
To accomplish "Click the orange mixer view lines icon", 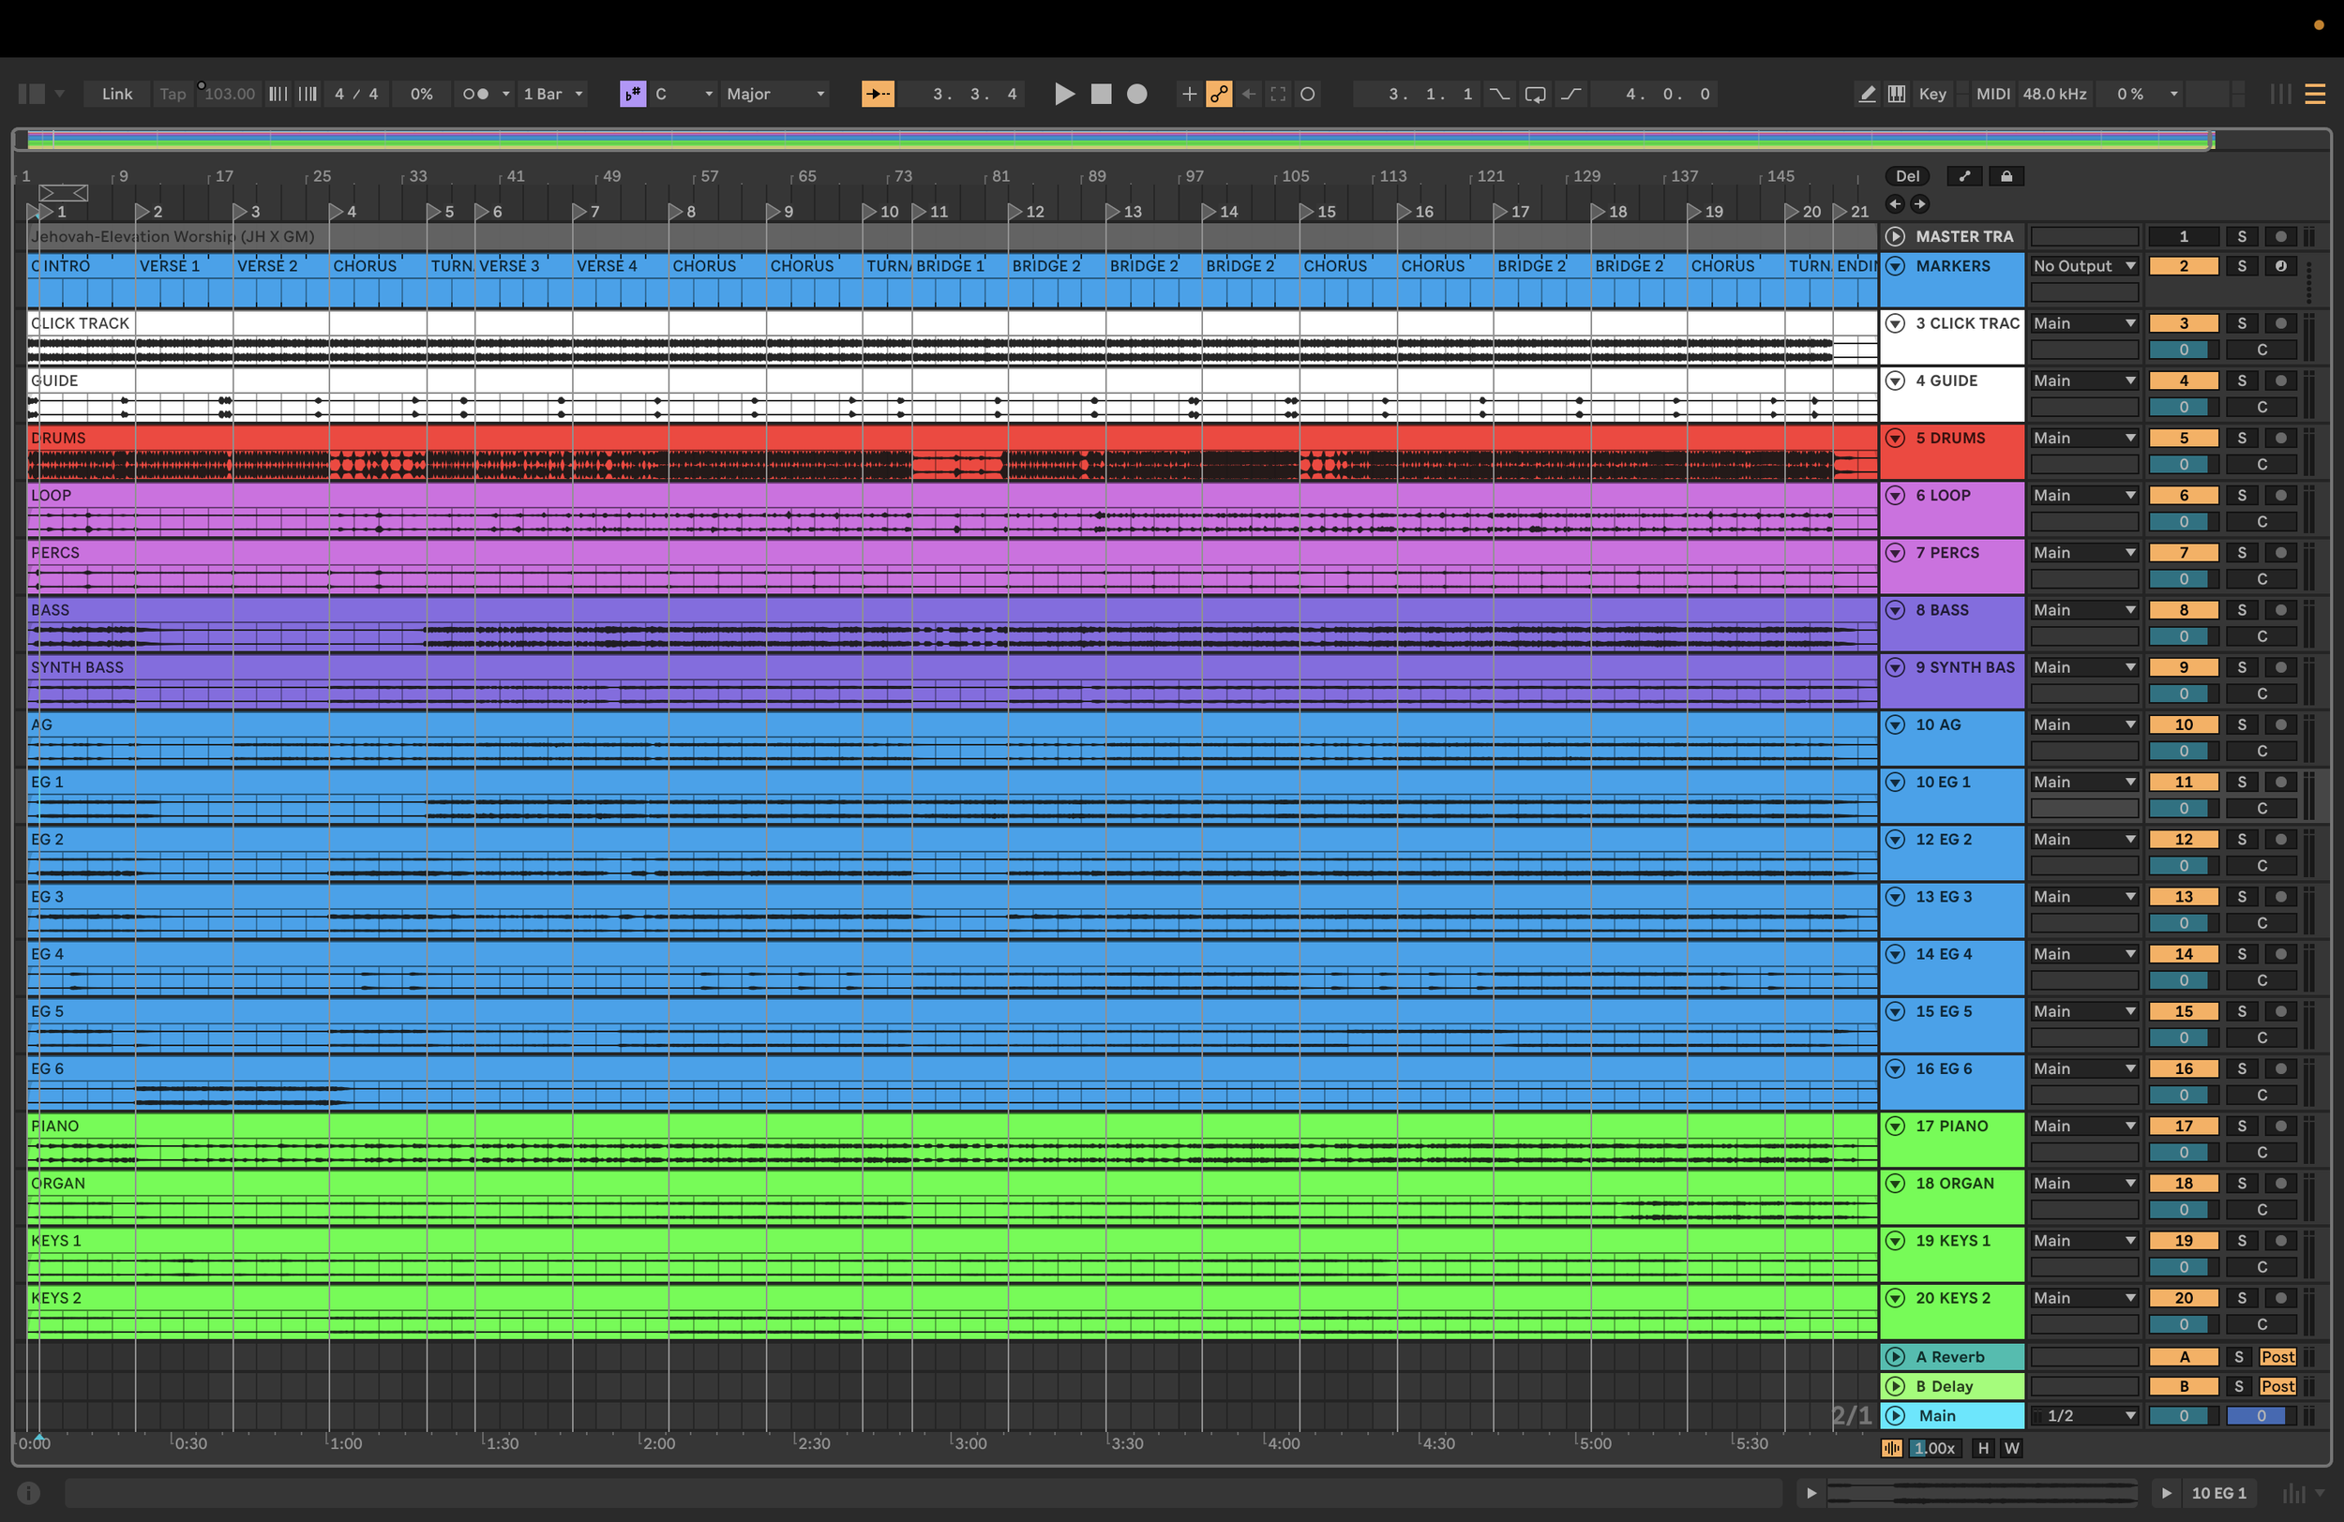I will [x=2314, y=94].
